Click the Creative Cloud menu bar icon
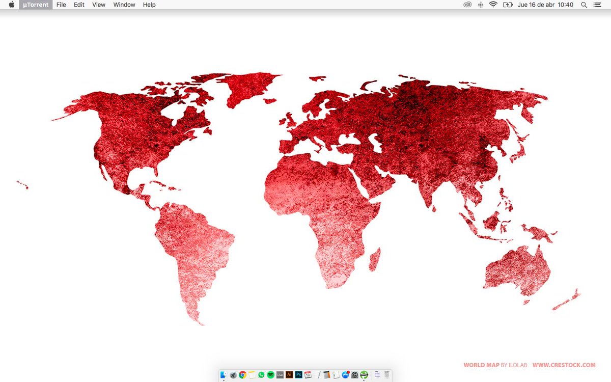This screenshot has height=382, width=611. click(467, 5)
